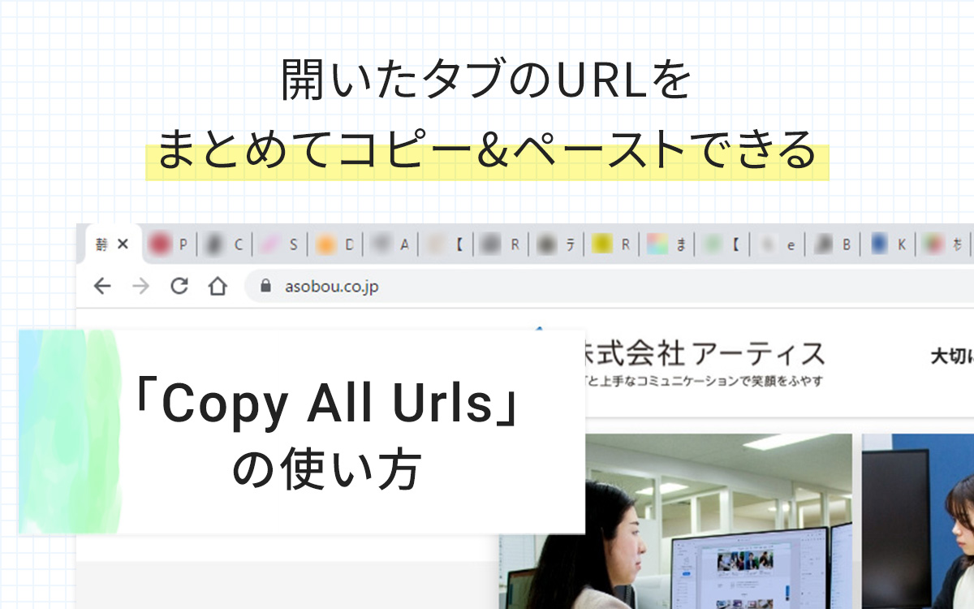The height and width of the screenshot is (609, 974).
Task: Open the tab labeled S
Action: (279, 244)
